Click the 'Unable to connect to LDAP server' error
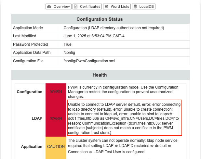The height and width of the screenshot is (159, 201). (124, 118)
